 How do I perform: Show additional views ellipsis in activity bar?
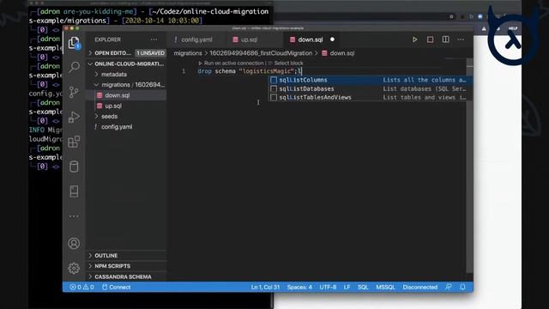coord(74,216)
